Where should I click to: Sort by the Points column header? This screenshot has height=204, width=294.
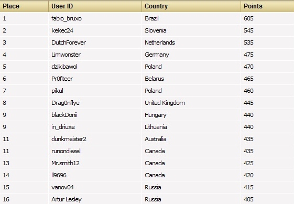click(x=253, y=6)
